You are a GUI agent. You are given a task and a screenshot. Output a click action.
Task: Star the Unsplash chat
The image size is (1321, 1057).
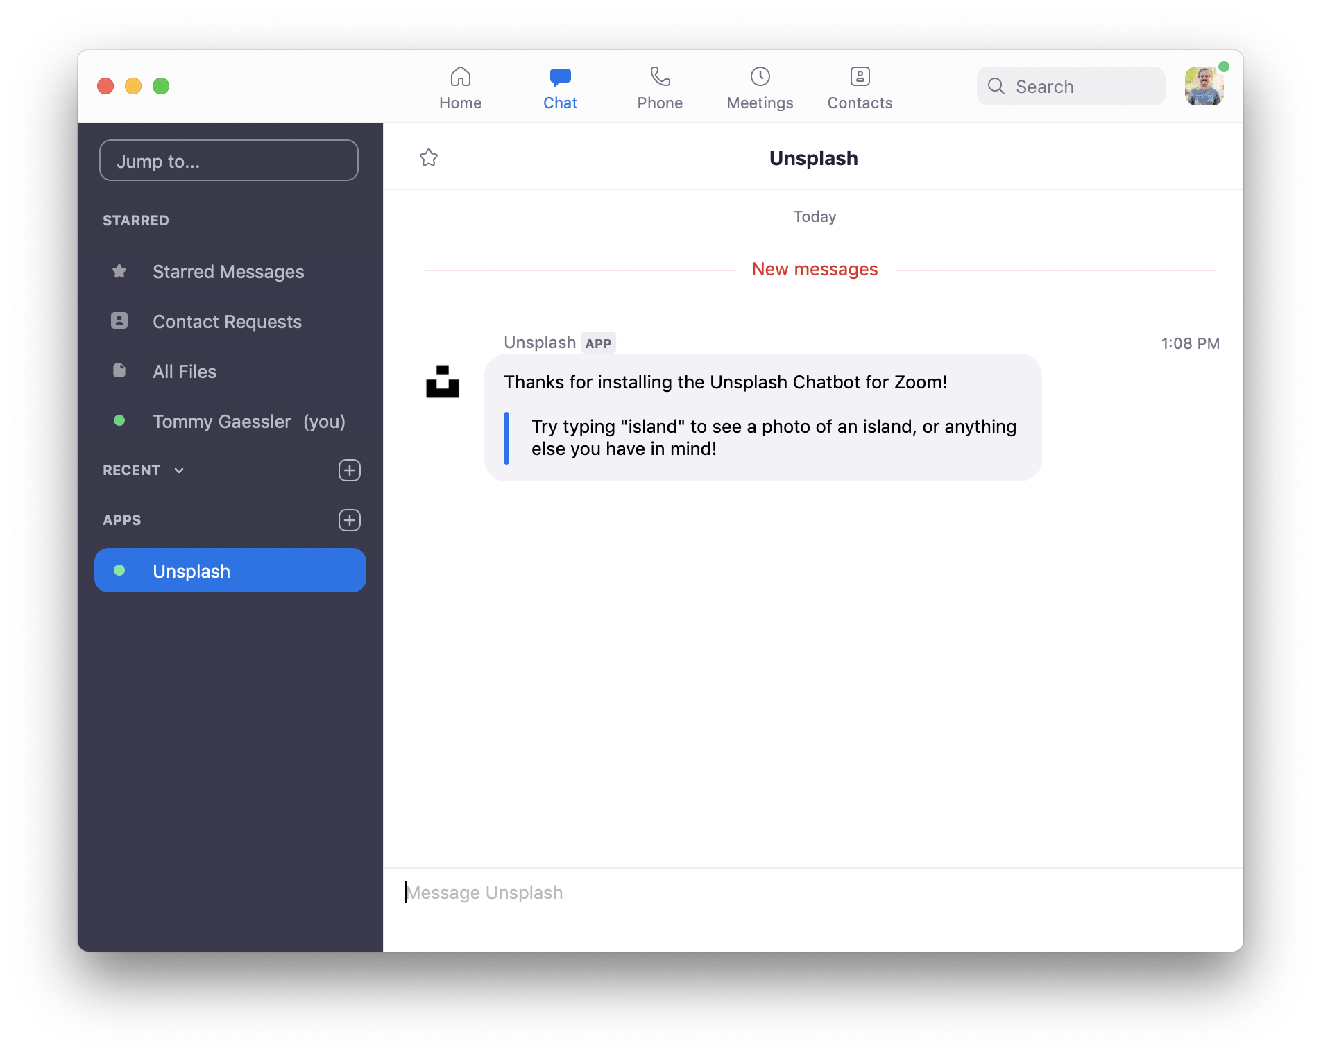[x=429, y=157]
